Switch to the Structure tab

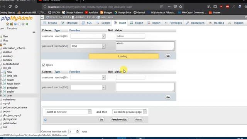[x=69, y=23]
